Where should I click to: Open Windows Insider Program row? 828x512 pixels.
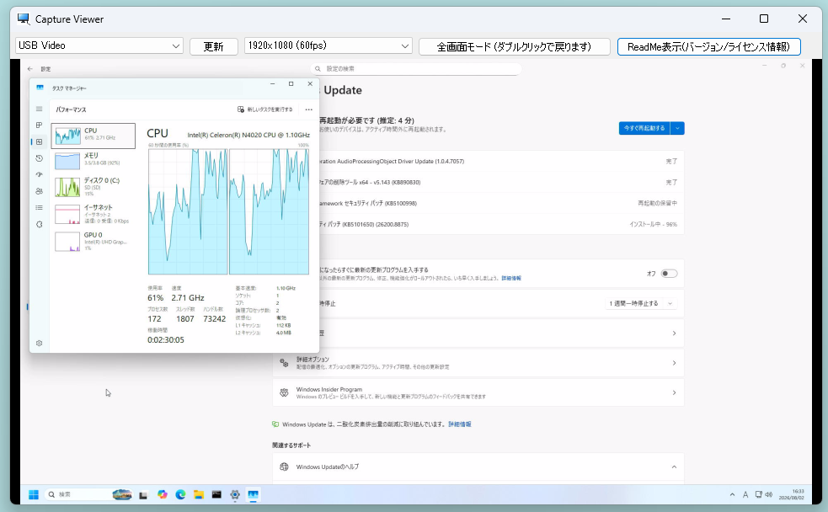pyautogui.click(x=478, y=392)
